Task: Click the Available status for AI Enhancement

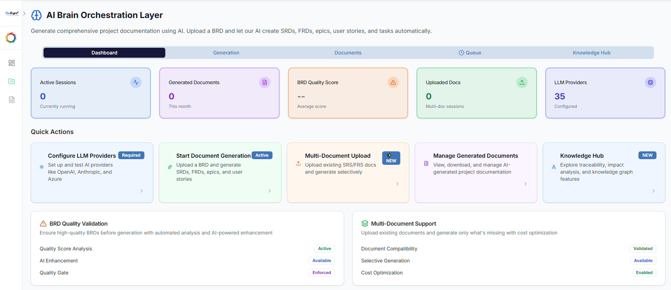Action: [x=322, y=261]
